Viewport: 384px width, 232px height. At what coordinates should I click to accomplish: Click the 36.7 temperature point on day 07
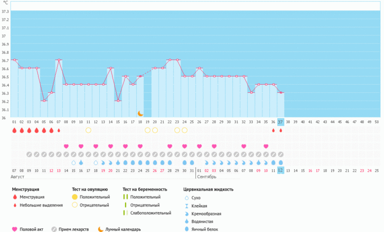59,60
